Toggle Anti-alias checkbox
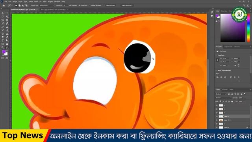Viewport: 252px width, 142px height. [x=70, y=6]
